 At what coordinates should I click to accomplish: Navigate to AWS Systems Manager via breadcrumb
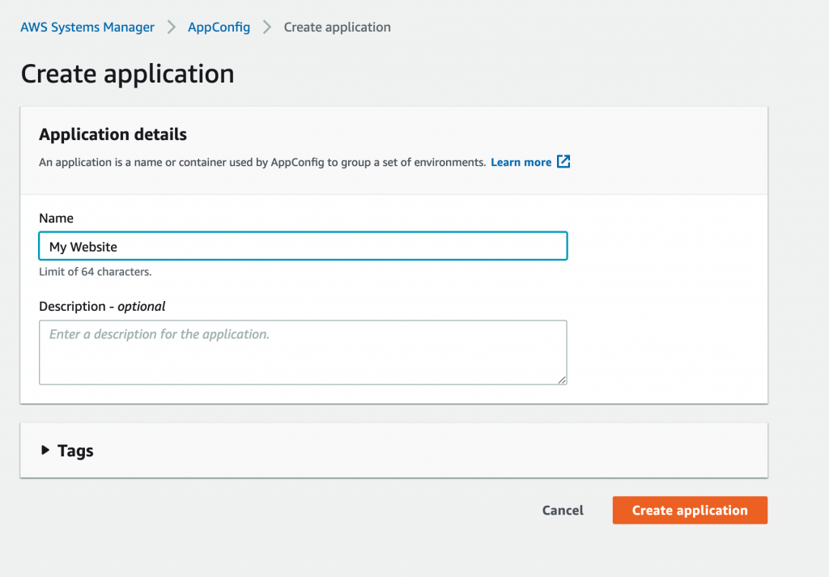(87, 27)
